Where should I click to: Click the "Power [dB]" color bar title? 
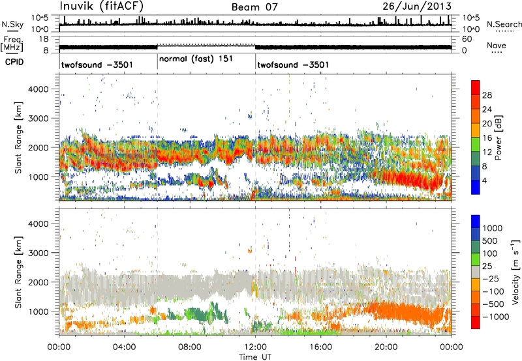[498, 137]
